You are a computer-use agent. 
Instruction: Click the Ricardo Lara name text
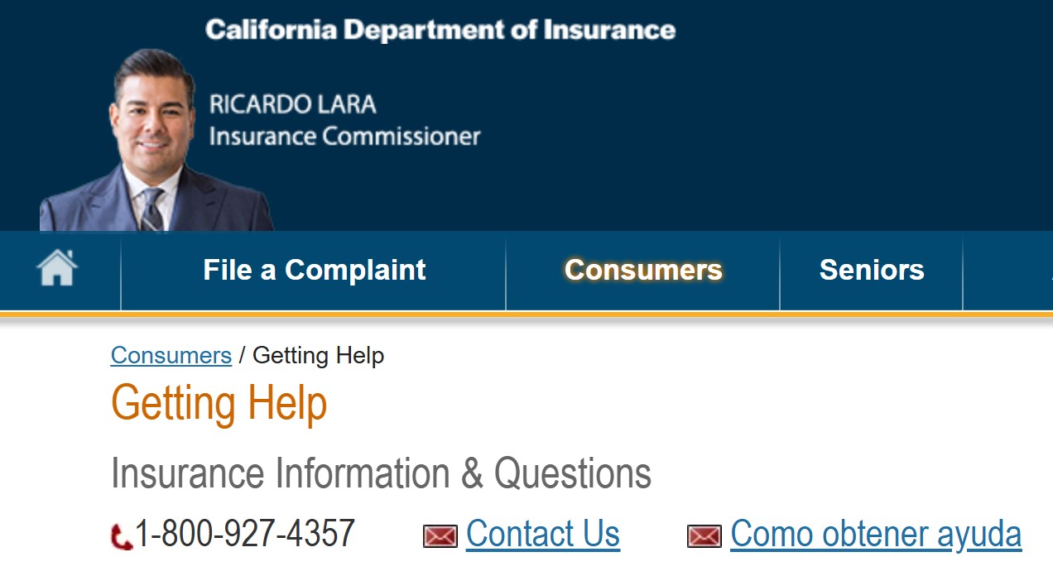pyautogui.click(x=292, y=104)
